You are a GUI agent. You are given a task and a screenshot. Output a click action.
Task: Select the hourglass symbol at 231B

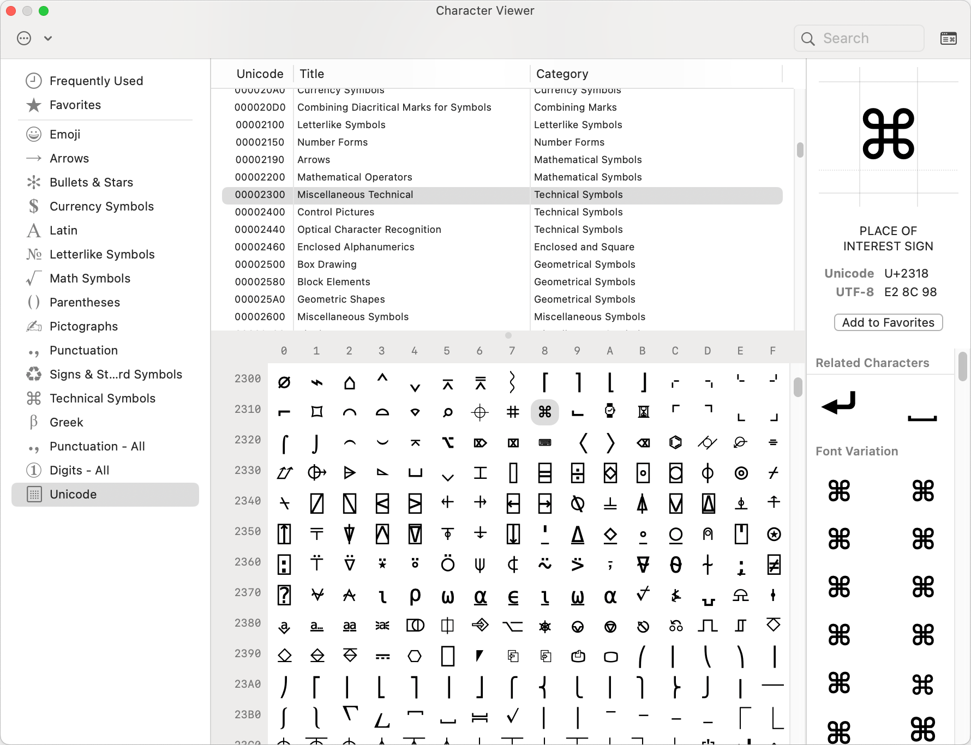click(643, 412)
